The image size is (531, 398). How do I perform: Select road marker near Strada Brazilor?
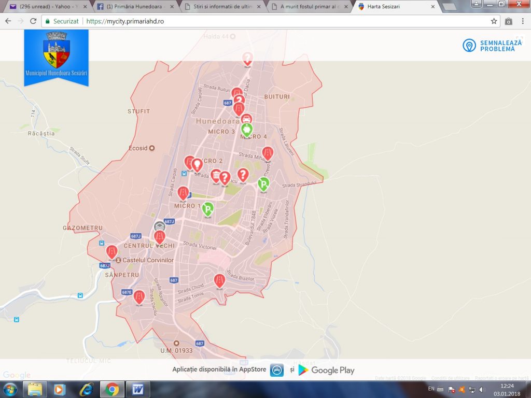click(219, 280)
